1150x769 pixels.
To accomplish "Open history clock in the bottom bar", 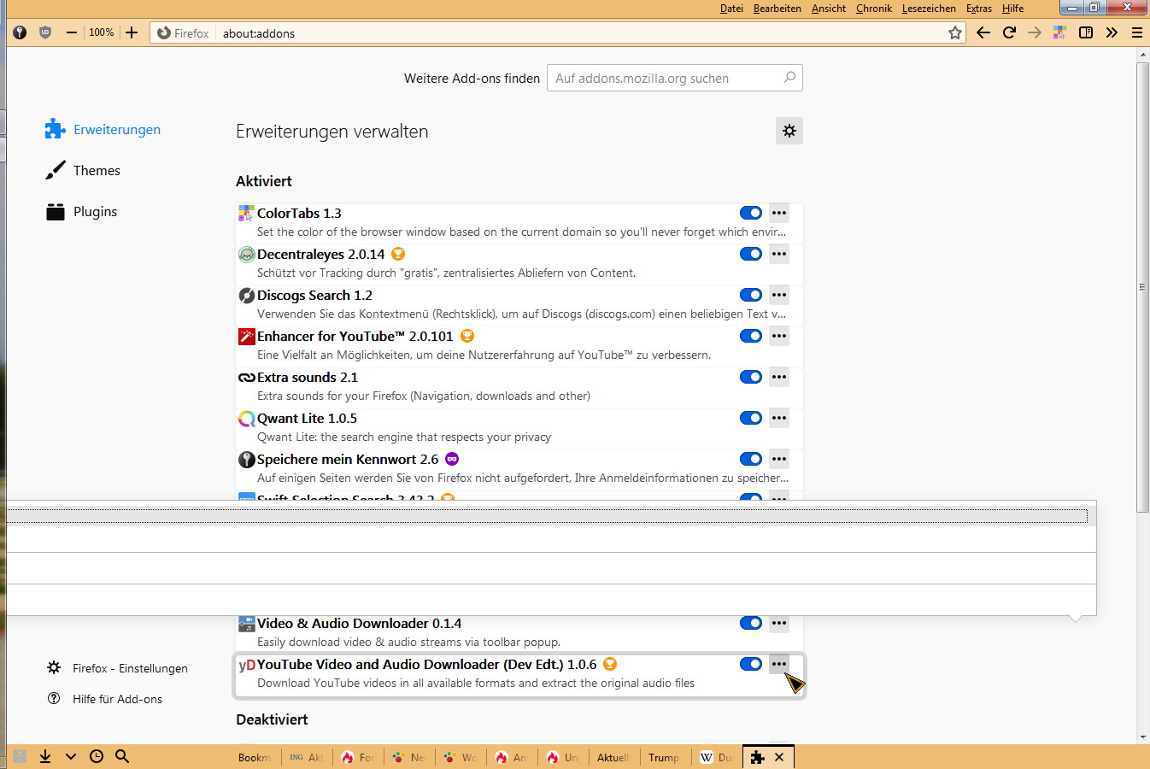I will coord(97,756).
